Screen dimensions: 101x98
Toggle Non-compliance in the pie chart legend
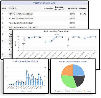[77, 91]
